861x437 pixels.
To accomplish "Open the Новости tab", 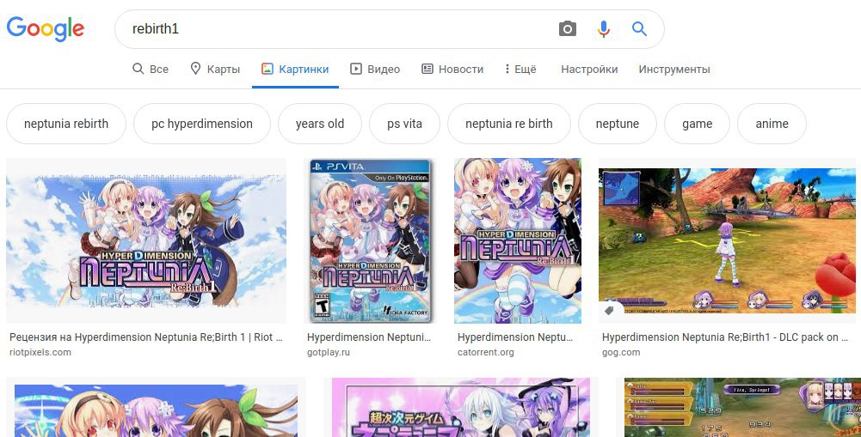I will click(452, 69).
